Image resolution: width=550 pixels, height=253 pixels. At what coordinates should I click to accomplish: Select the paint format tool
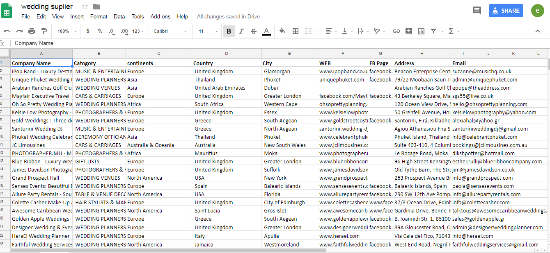pyautogui.click(x=44, y=31)
